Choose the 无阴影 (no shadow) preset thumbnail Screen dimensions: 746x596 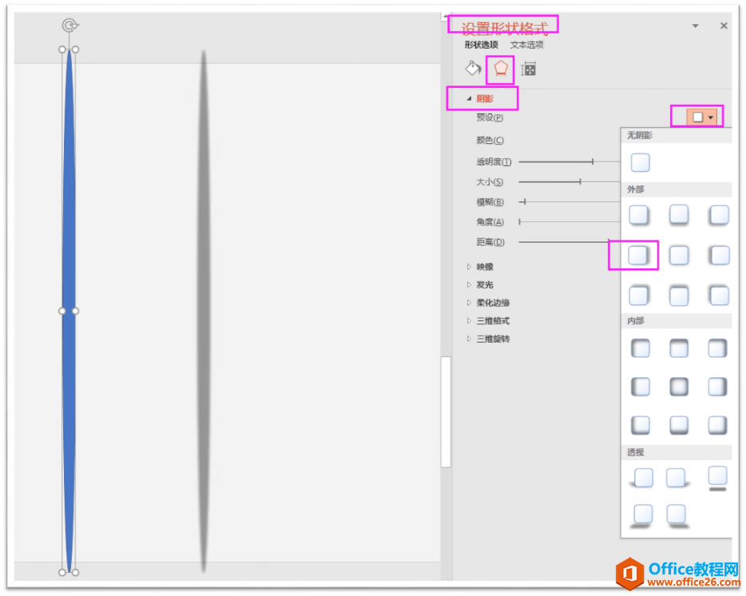[640, 162]
